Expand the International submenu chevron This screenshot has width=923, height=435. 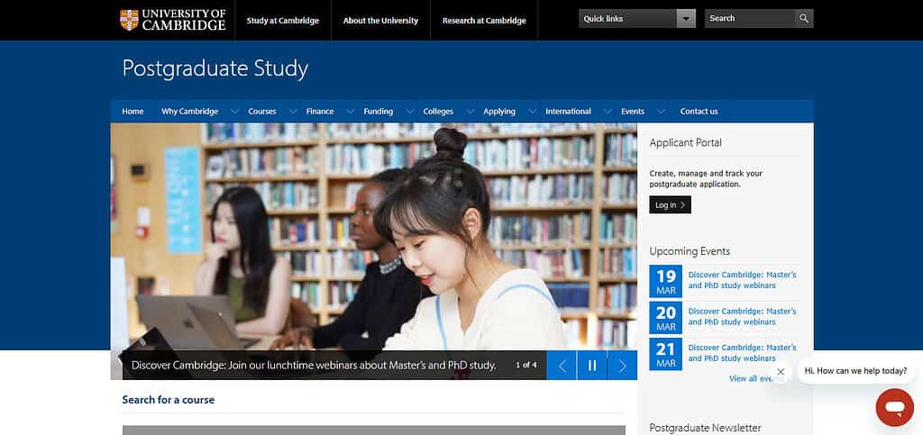pos(607,111)
